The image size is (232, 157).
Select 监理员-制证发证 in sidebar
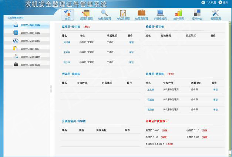coord(27,49)
